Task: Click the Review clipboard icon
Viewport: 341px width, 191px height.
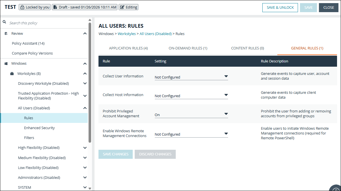Action: [x=6, y=33]
